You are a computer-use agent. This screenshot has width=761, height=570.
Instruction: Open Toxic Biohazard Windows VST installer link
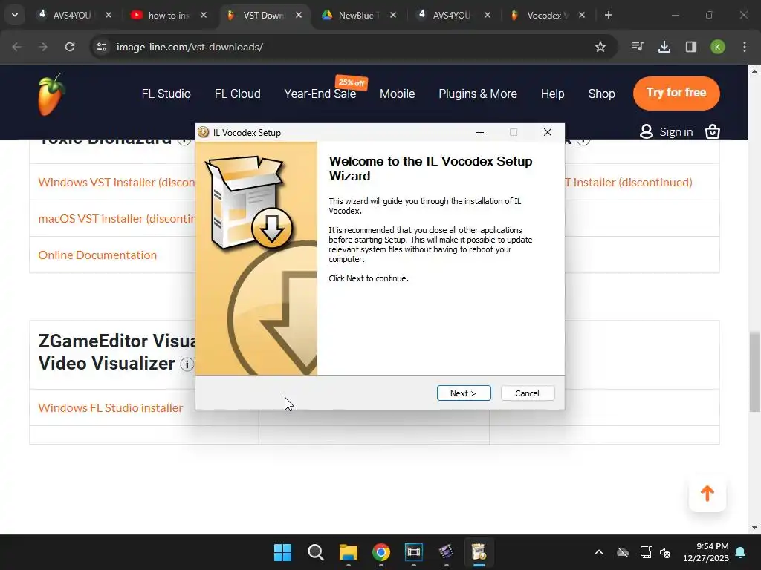click(x=117, y=183)
